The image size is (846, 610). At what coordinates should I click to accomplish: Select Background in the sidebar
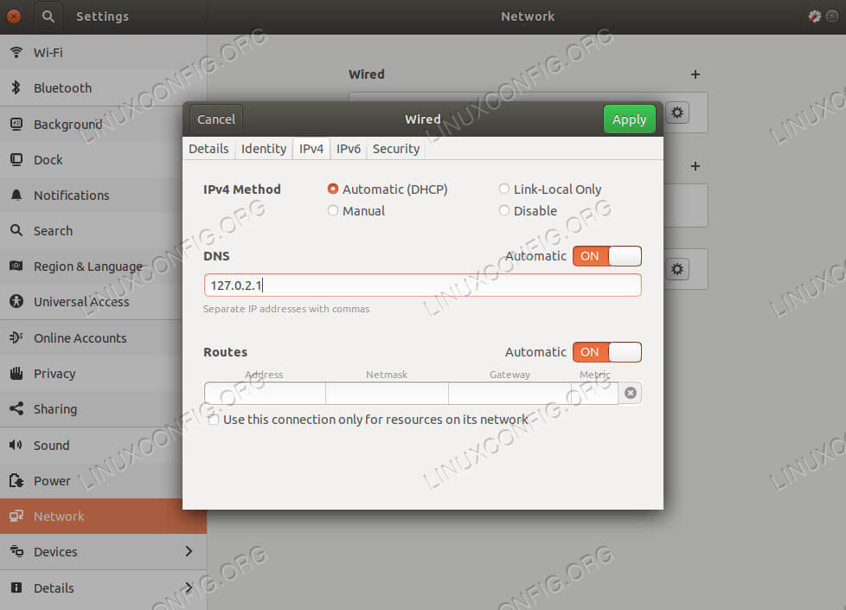103,124
